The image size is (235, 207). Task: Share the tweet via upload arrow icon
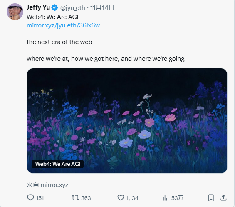pos(223,197)
